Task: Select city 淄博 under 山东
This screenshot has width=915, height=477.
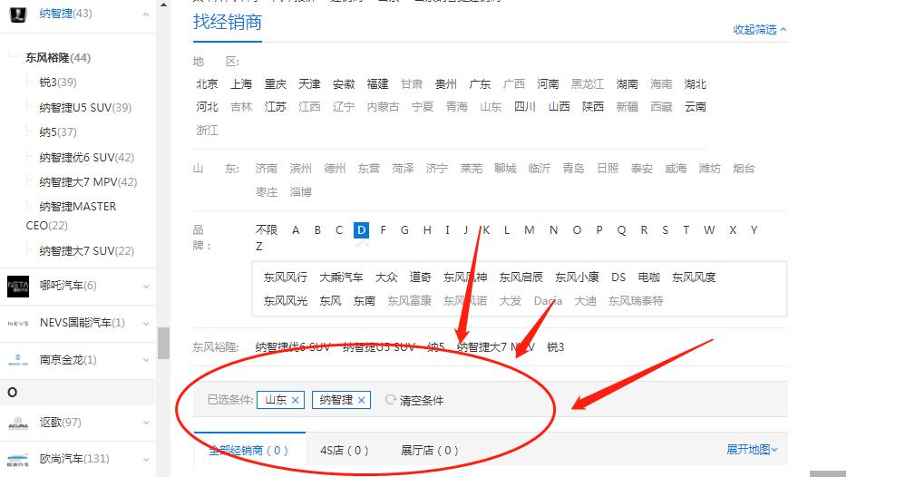Action: point(300,192)
